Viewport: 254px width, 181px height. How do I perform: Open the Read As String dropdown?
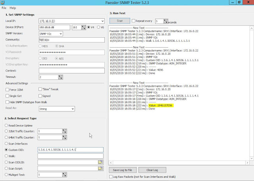click(x=57, y=109)
